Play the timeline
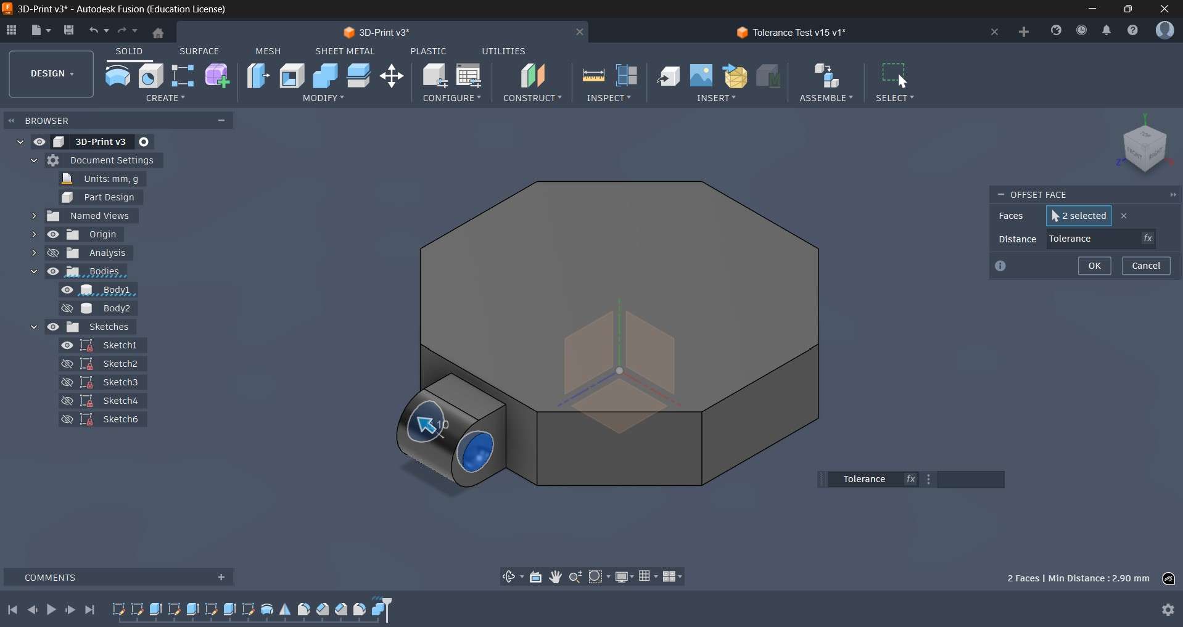Screen dimensions: 1183x627 point(51,610)
